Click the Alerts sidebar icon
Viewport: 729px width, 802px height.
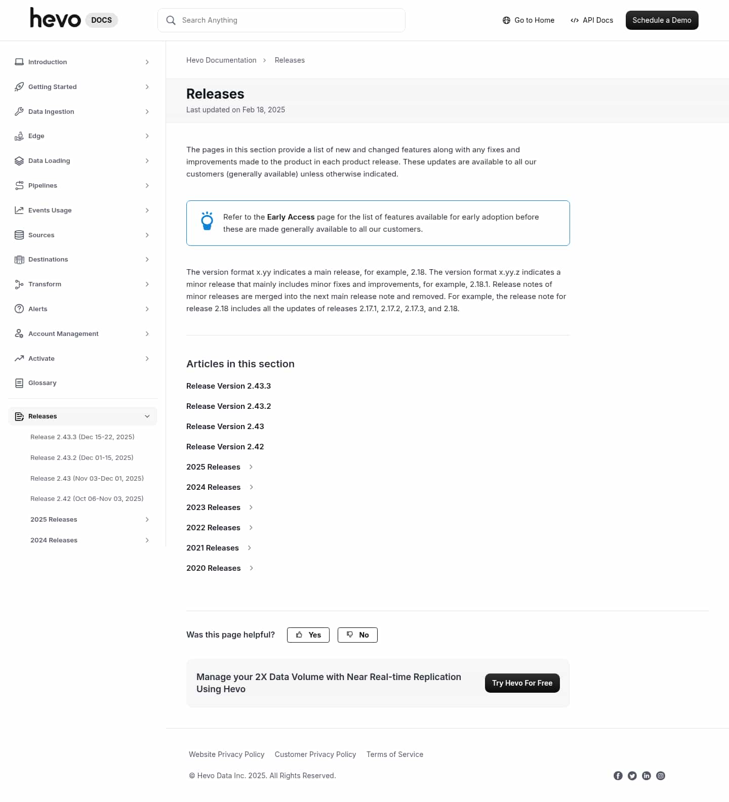pyautogui.click(x=19, y=309)
